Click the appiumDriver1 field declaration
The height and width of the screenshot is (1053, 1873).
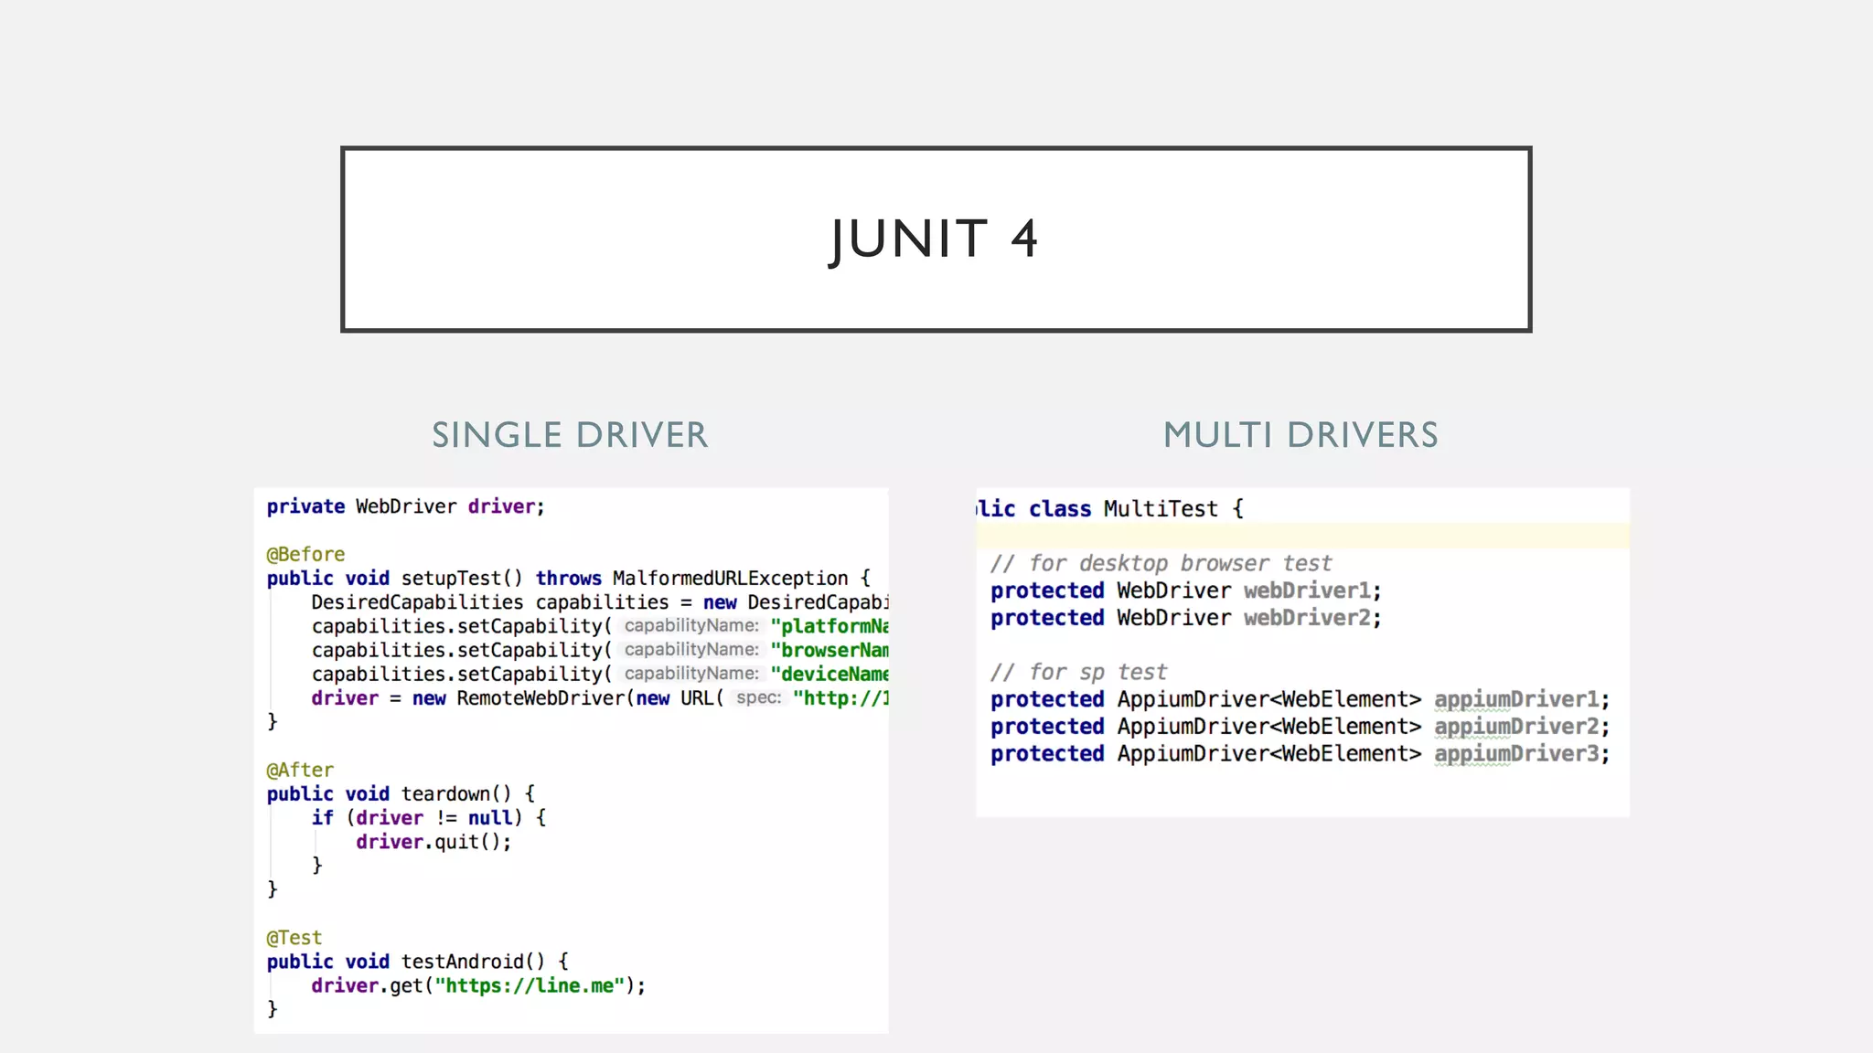(1300, 699)
